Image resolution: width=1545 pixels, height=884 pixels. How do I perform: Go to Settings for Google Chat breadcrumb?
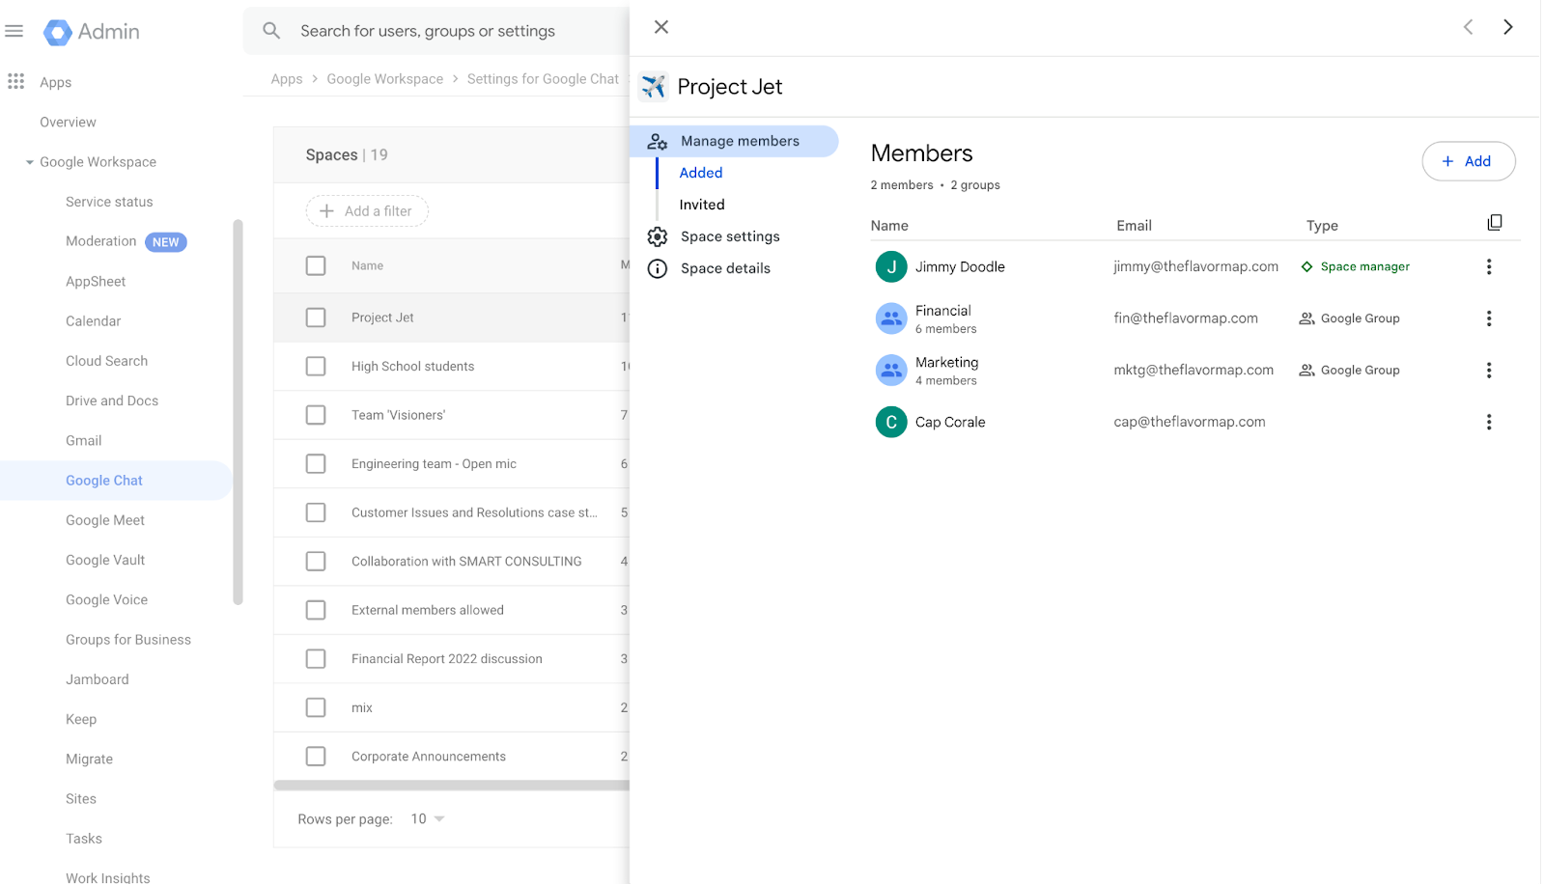[543, 79]
